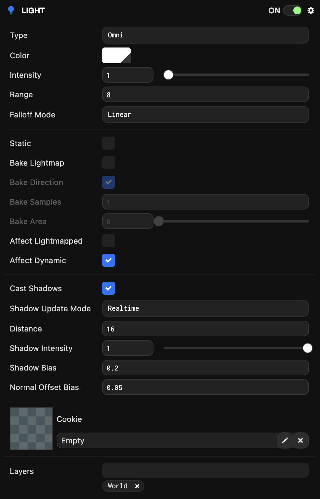Click the white Color swatch

116,55
